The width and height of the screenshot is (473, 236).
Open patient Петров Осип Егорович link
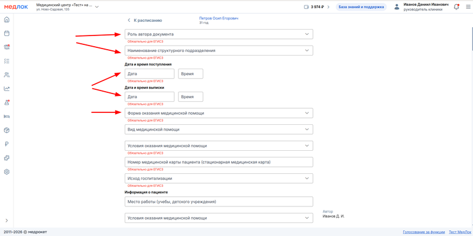(x=219, y=18)
